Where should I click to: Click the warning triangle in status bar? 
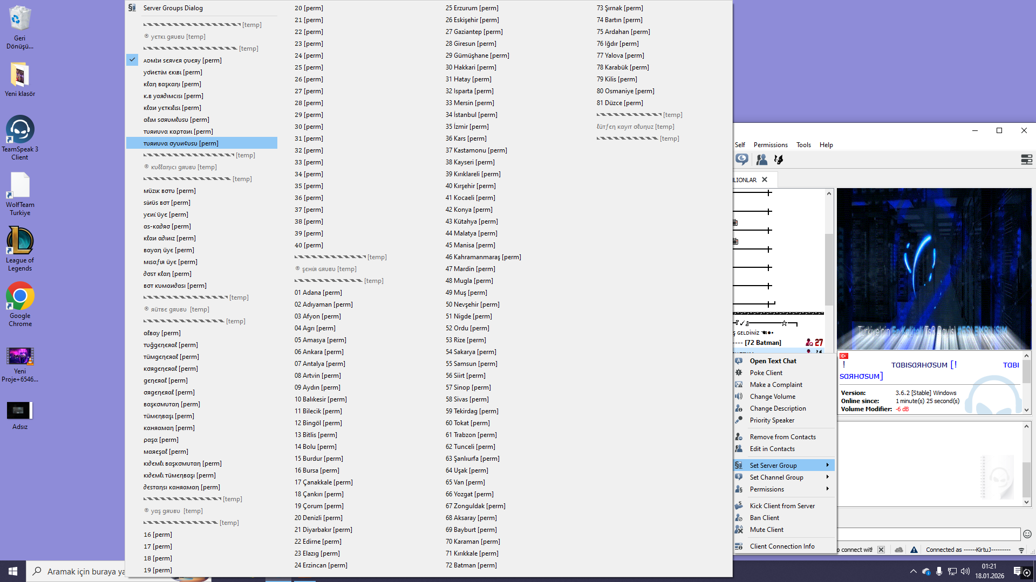[914, 550]
